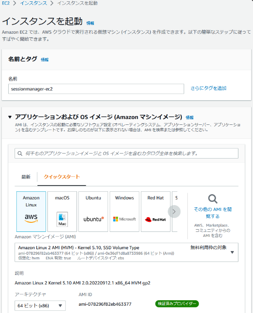The width and height of the screenshot is (253, 313).
Task: Select the Windows Microsoft tile
Action: (x=124, y=211)
